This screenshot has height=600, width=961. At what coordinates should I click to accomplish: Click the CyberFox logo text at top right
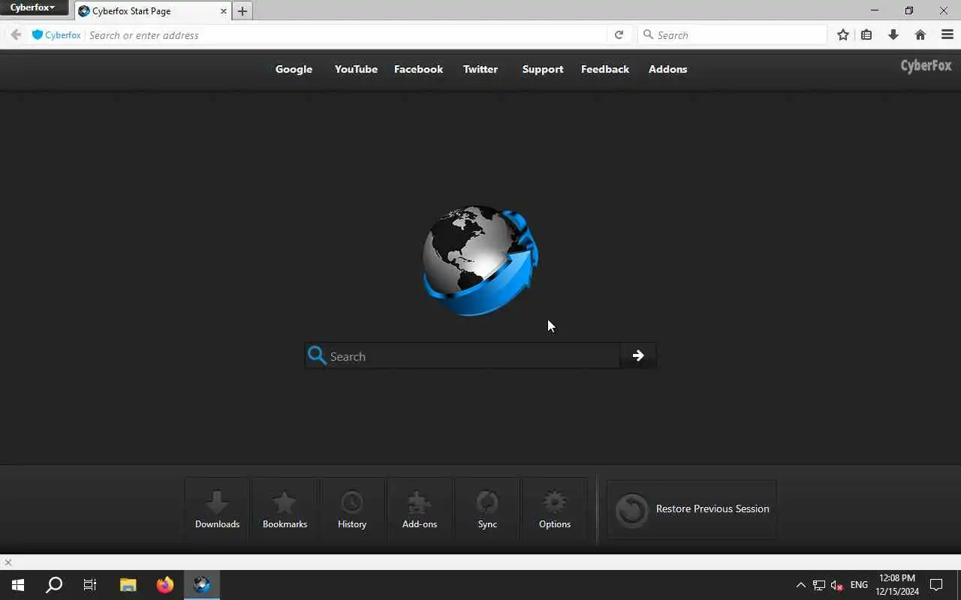click(926, 66)
